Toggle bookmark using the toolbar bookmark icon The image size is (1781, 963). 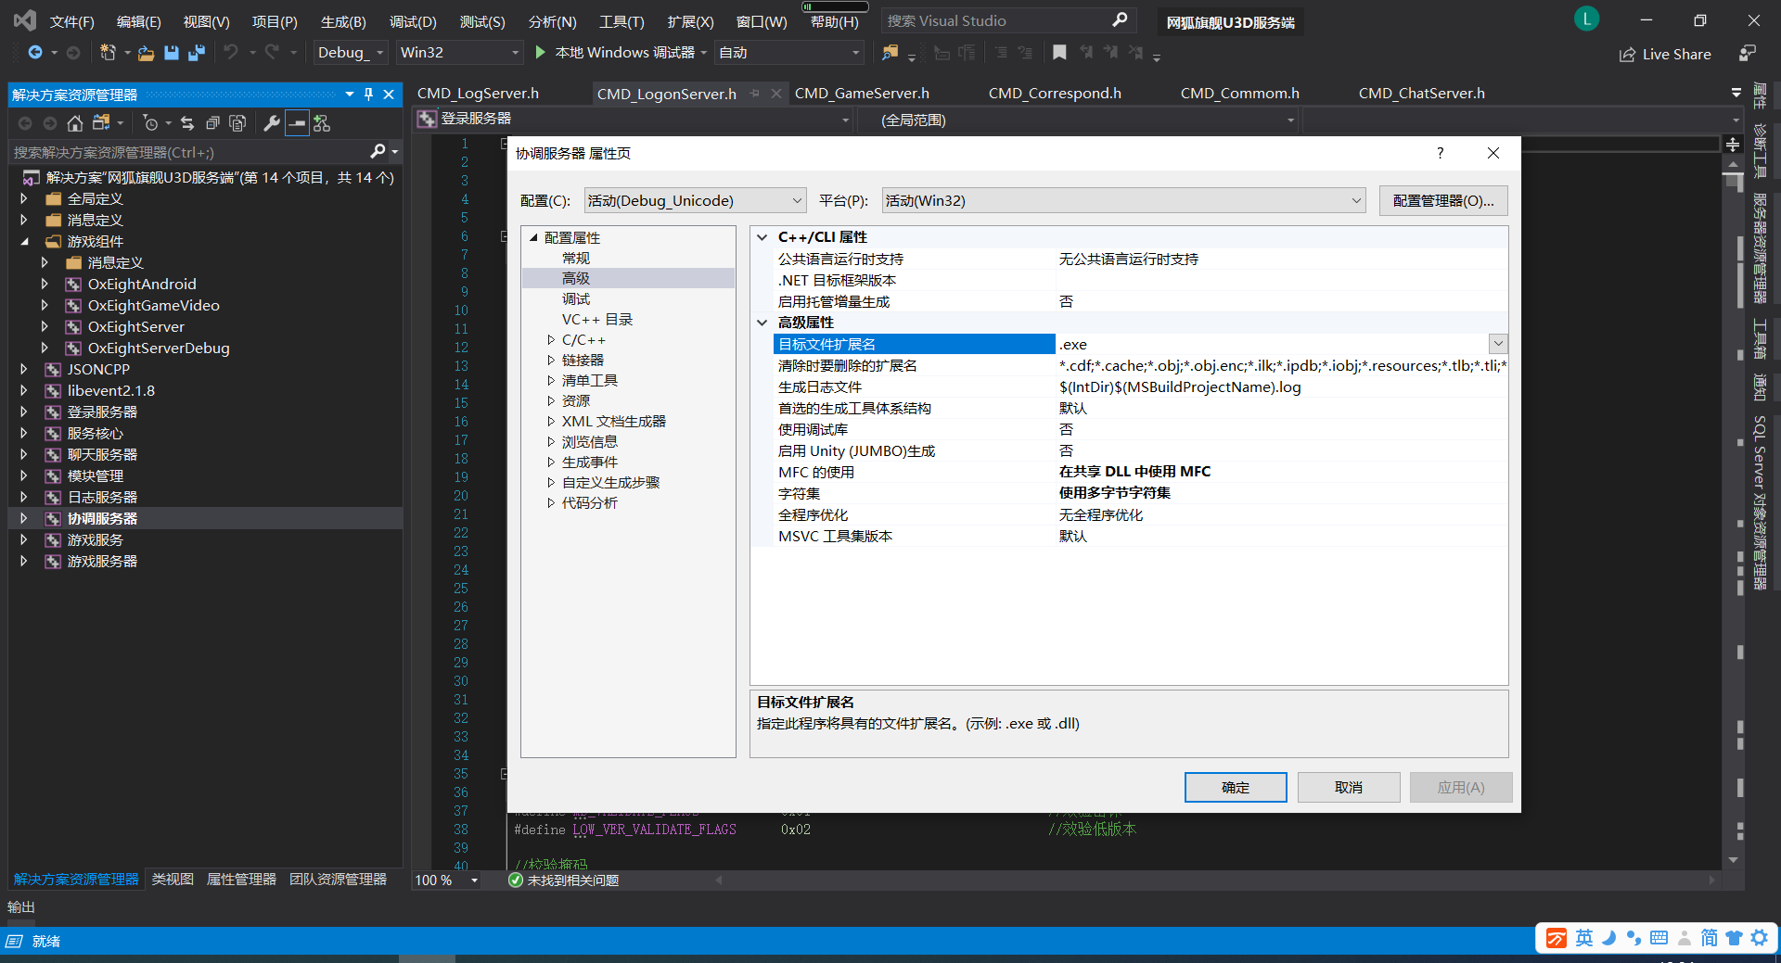(1059, 53)
